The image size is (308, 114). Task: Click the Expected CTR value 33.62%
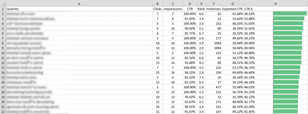point(237,19)
